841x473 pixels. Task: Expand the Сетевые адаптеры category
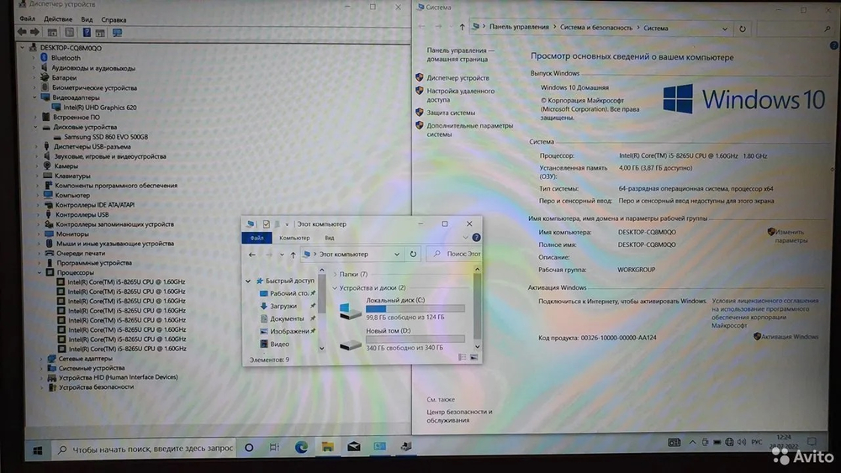click(x=41, y=359)
